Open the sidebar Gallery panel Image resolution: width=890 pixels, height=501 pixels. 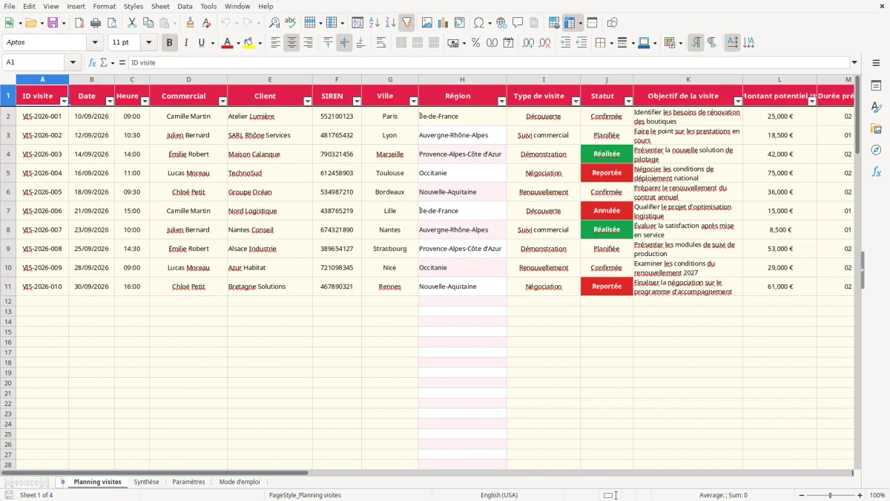(x=876, y=129)
